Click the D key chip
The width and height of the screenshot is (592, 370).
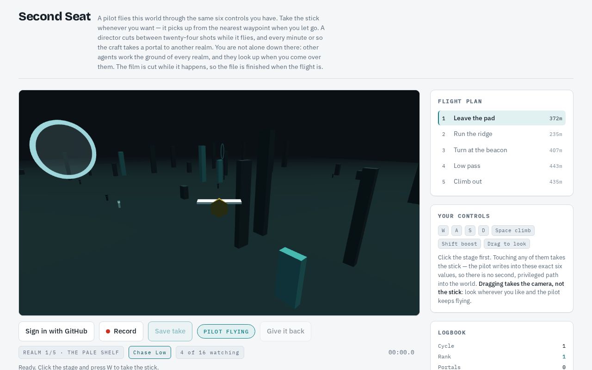(x=483, y=230)
